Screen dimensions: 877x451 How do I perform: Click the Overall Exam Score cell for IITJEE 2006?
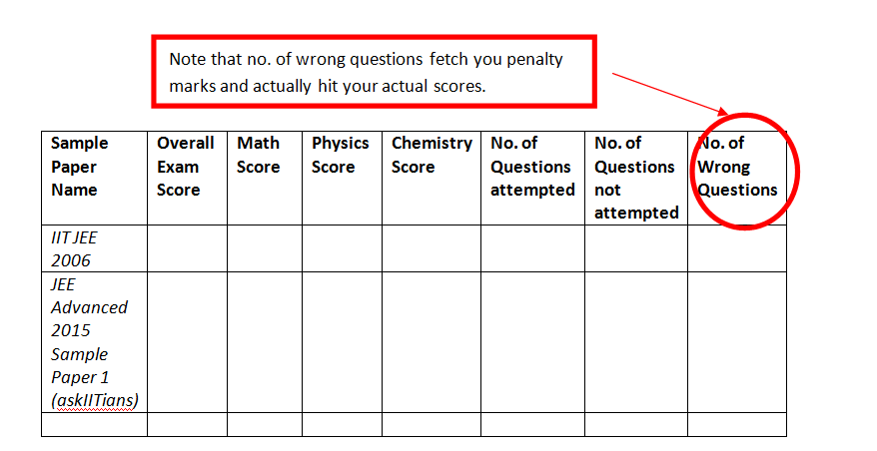187,248
